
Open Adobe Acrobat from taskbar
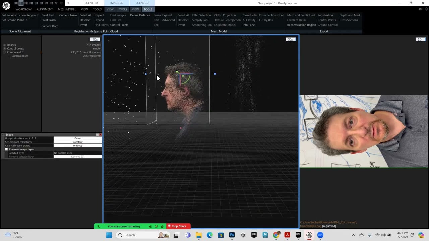[287, 235]
